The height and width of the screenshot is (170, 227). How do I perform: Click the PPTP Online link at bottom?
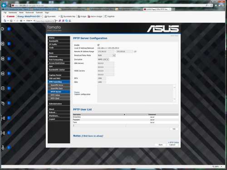pos(173,142)
